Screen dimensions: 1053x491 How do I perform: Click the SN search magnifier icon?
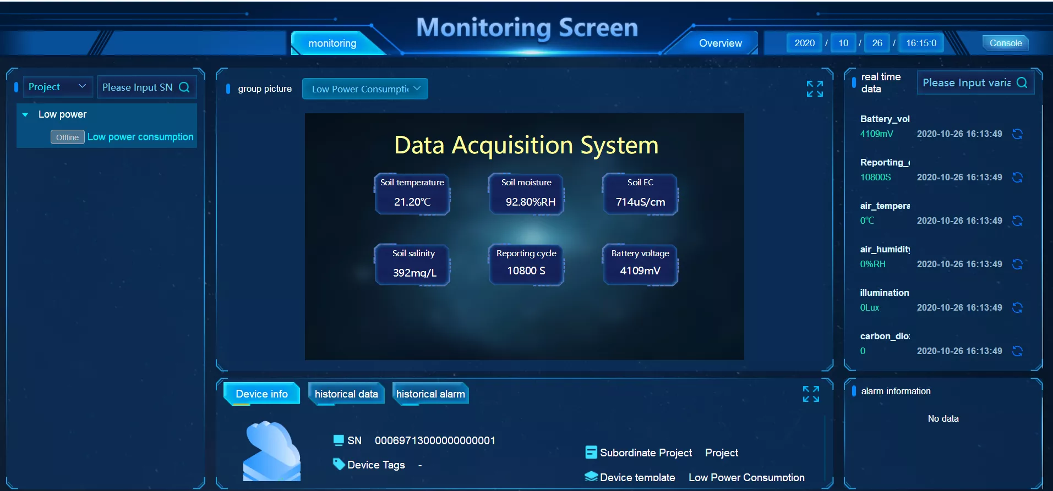[184, 87]
